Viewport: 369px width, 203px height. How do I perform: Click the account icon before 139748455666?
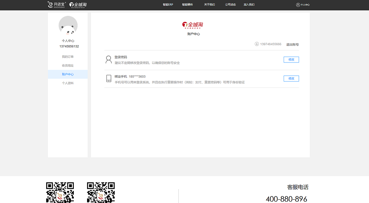257,44
